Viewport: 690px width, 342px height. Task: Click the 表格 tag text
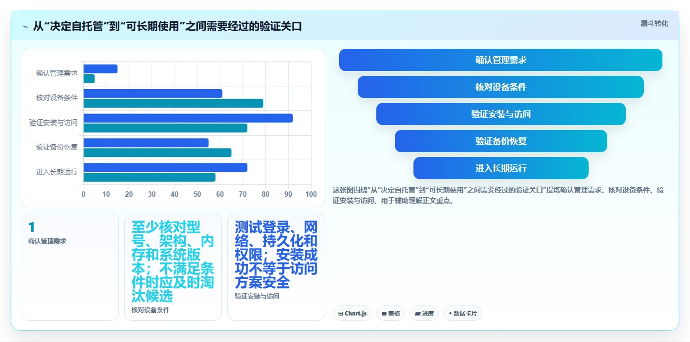click(x=394, y=313)
